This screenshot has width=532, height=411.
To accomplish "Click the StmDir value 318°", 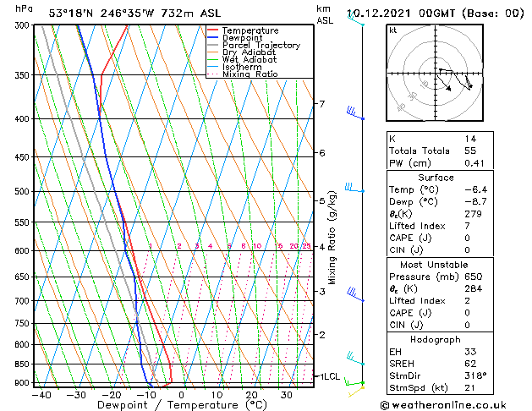I will click(475, 376).
